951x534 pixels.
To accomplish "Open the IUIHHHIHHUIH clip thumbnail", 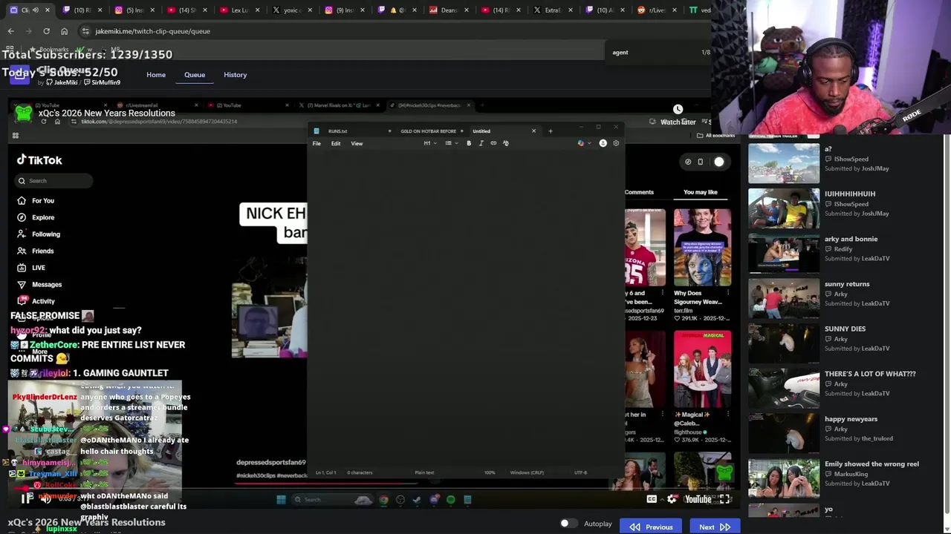I will point(784,208).
